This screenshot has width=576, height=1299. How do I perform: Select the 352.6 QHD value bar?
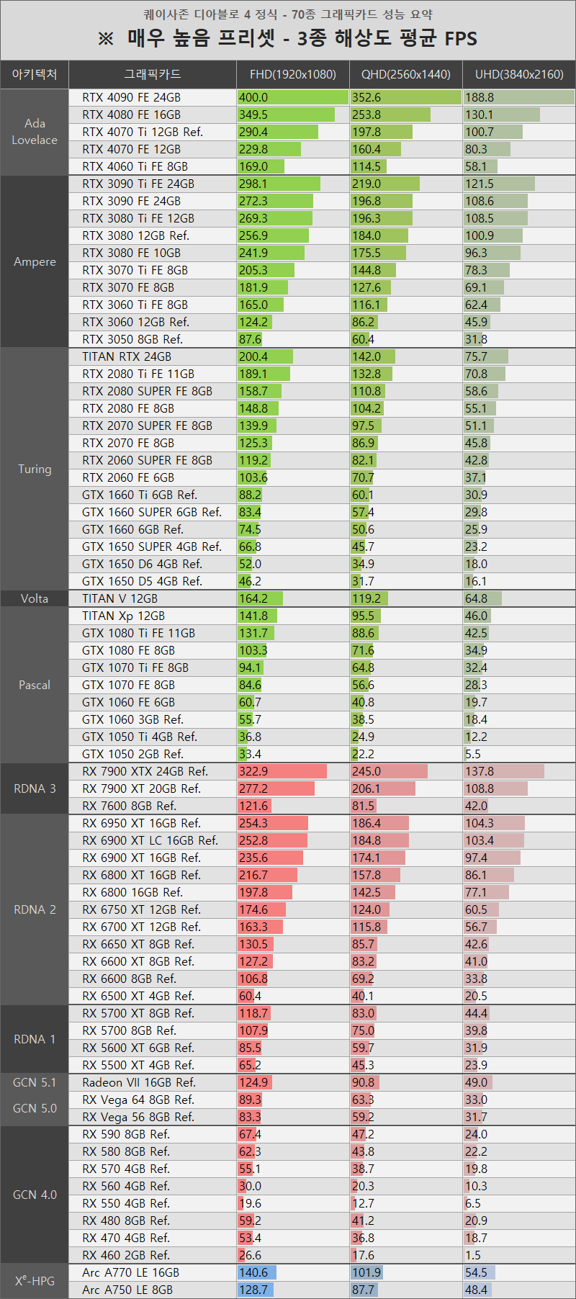pyautogui.click(x=405, y=97)
